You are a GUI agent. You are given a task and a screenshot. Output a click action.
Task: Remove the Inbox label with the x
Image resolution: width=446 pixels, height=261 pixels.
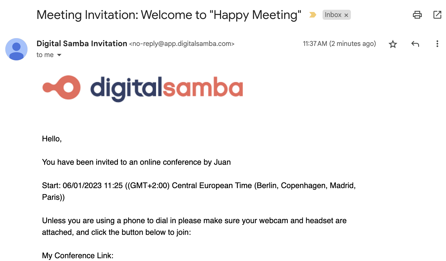pos(346,15)
